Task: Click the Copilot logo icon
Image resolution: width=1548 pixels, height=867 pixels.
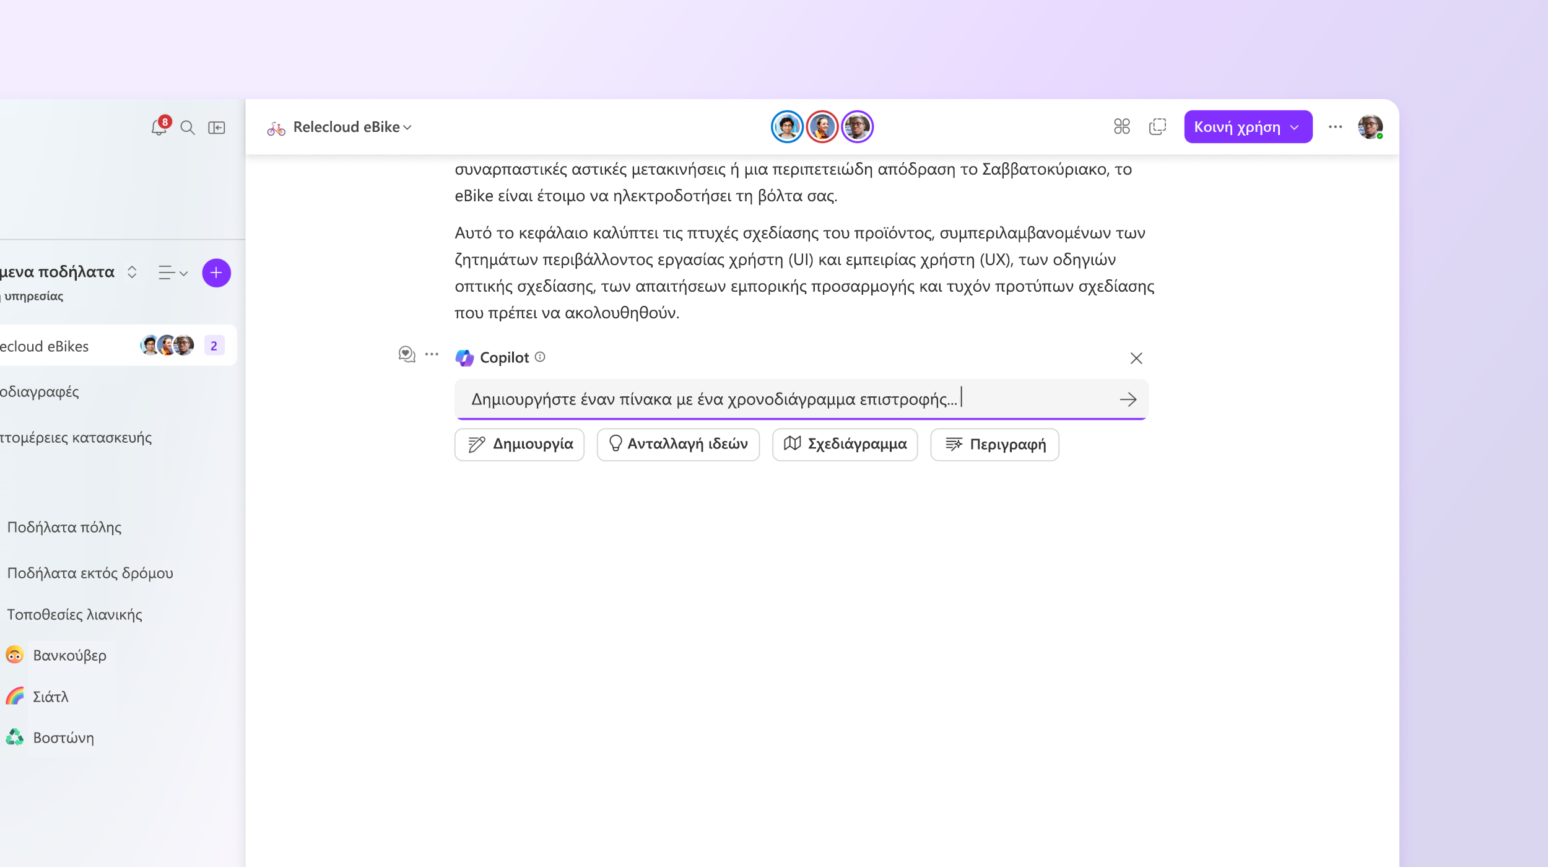Action: click(464, 358)
